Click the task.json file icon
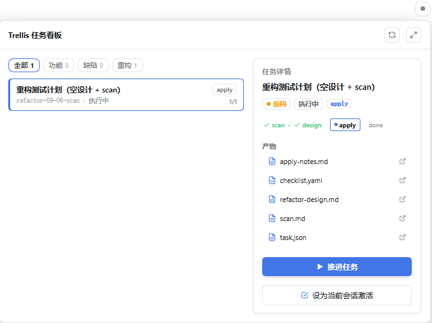The image size is (432, 323). click(x=272, y=237)
